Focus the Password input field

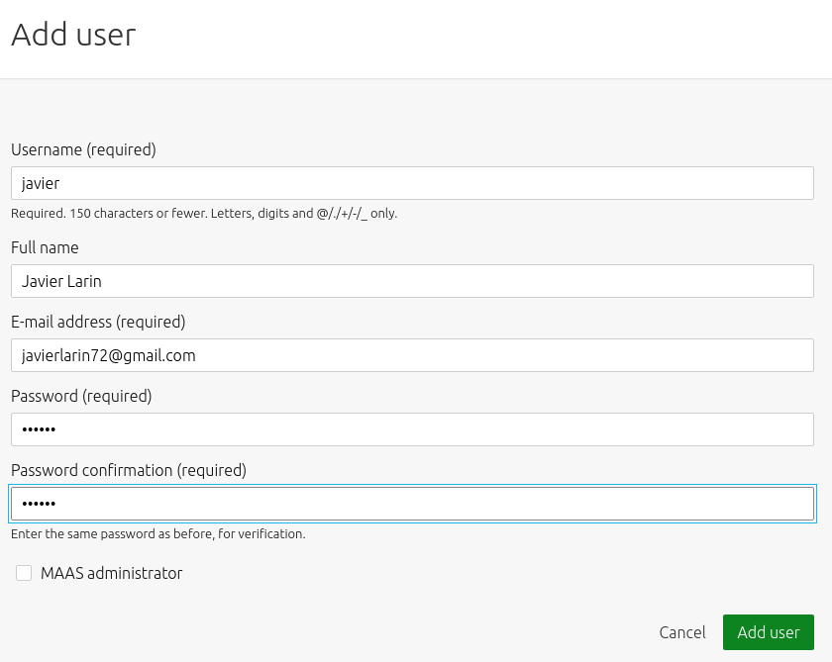click(x=412, y=429)
